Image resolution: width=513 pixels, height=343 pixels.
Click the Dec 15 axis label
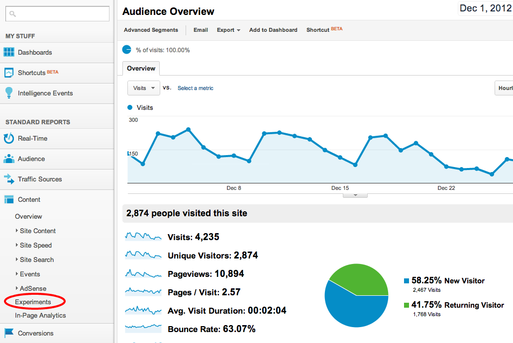340,188
